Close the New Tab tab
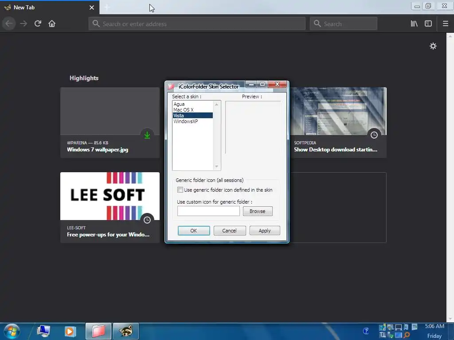 coord(92,8)
